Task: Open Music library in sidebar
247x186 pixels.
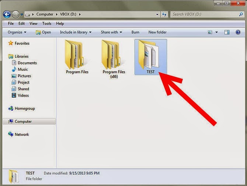Action: pos(20,70)
